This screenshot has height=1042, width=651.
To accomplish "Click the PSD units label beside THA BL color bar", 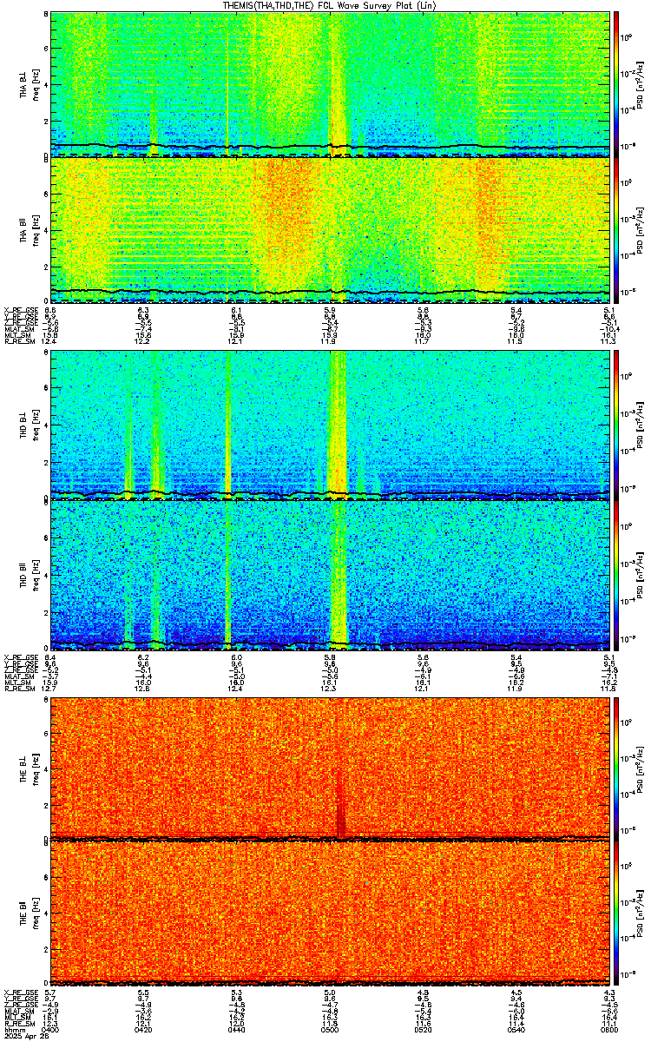I will pyautogui.click(x=639, y=85).
